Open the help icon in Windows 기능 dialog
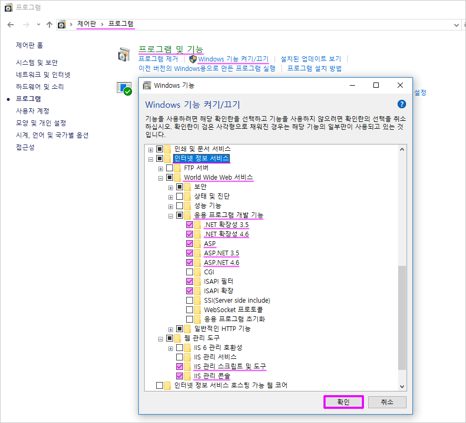466x423 pixels. coord(402,104)
